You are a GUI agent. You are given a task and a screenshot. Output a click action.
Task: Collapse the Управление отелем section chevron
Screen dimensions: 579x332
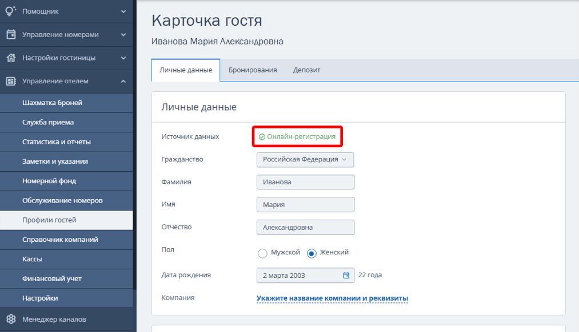click(x=123, y=81)
